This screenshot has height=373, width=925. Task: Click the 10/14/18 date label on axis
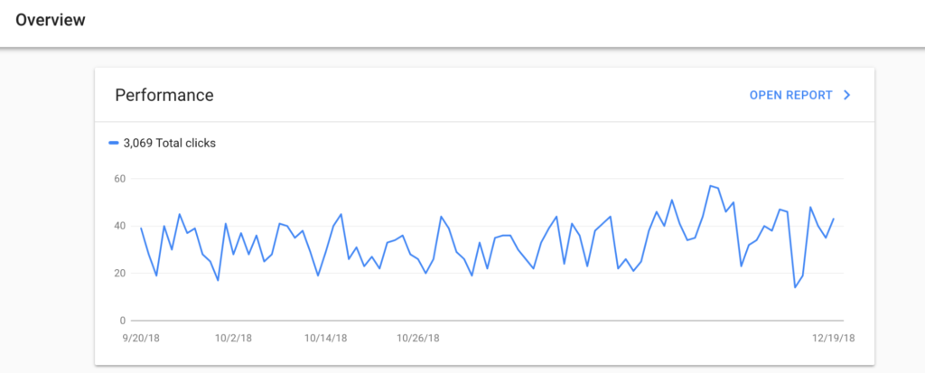325,338
